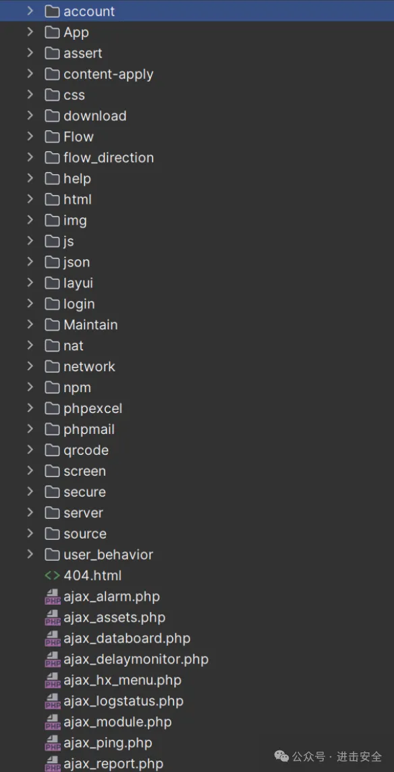Click the PHP icon beside ajax_ping.php
This screenshot has width=394, height=772.
pyautogui.click(x=52, y=743)
